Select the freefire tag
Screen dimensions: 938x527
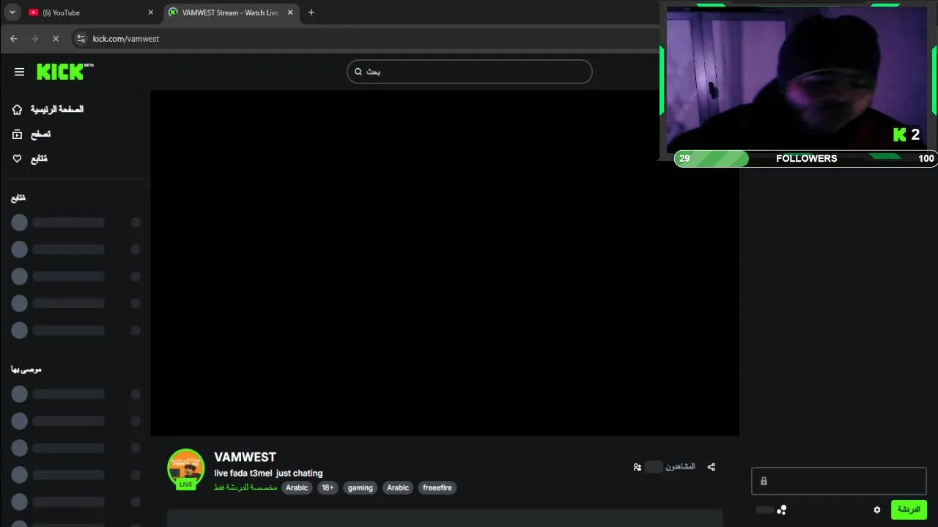437,487
